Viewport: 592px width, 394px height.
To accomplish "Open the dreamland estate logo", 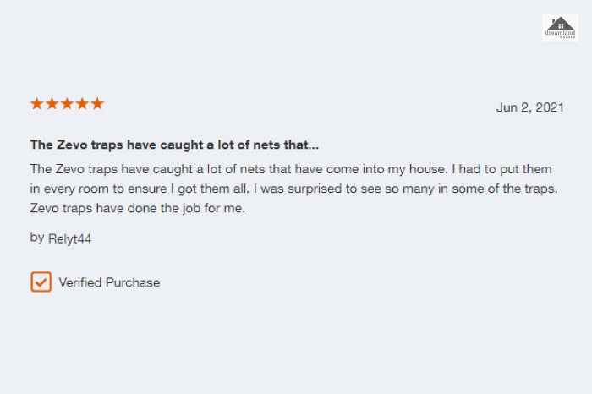I will click(x=560, y=28).
